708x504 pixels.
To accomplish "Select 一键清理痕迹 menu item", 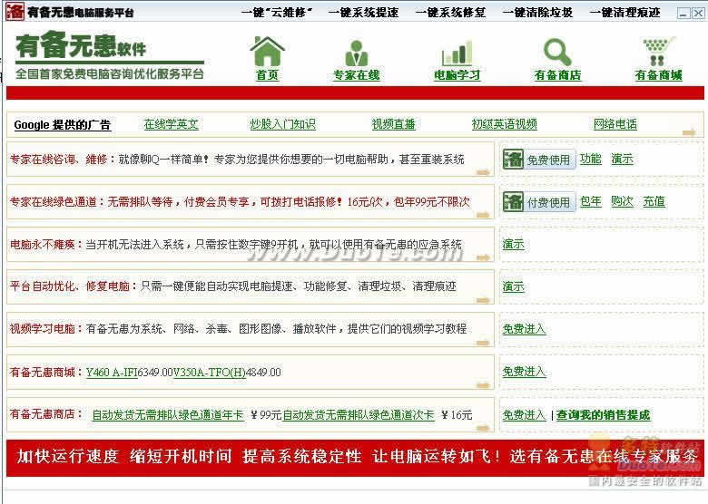I will [625, 12].
